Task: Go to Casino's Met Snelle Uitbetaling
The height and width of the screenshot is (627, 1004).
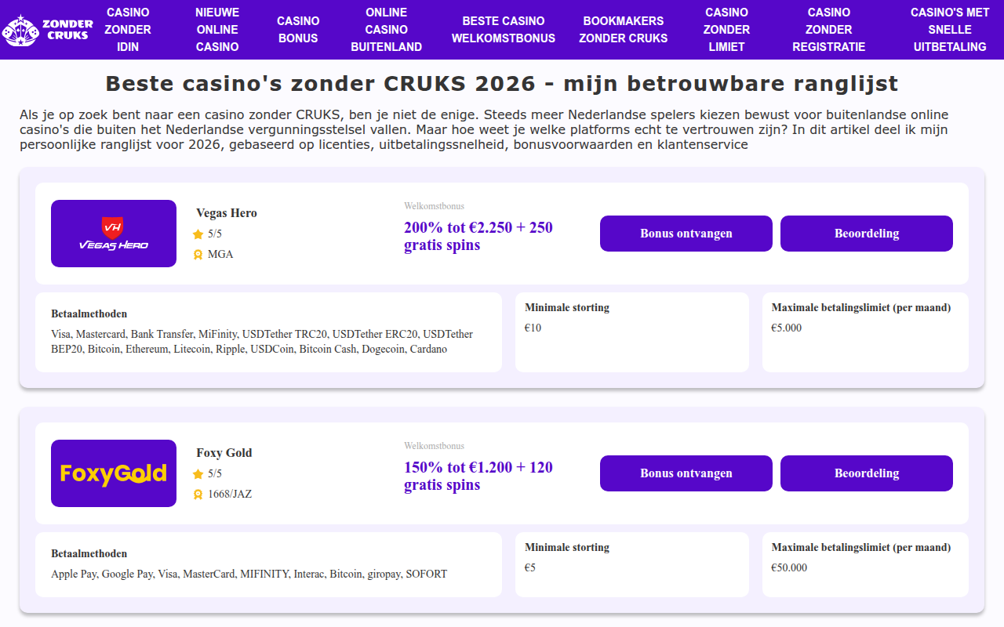Action: tap(950, 30)
